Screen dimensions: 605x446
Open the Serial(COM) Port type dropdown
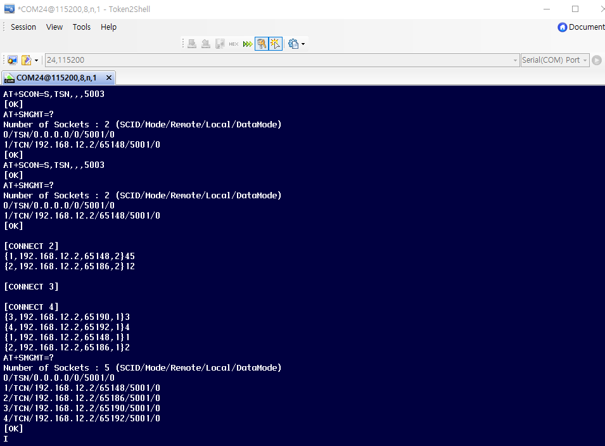coord(554,60)
